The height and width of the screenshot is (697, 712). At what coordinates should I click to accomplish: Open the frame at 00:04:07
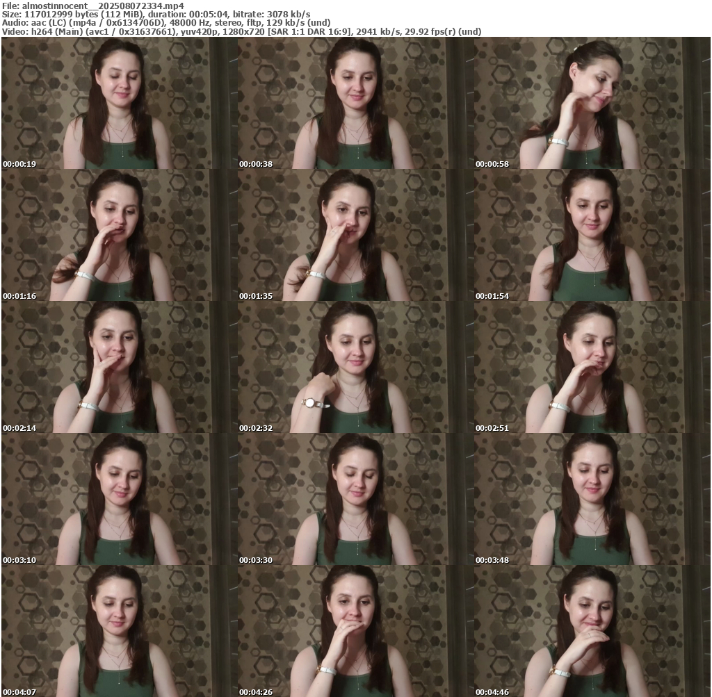(x=119, y=631)
